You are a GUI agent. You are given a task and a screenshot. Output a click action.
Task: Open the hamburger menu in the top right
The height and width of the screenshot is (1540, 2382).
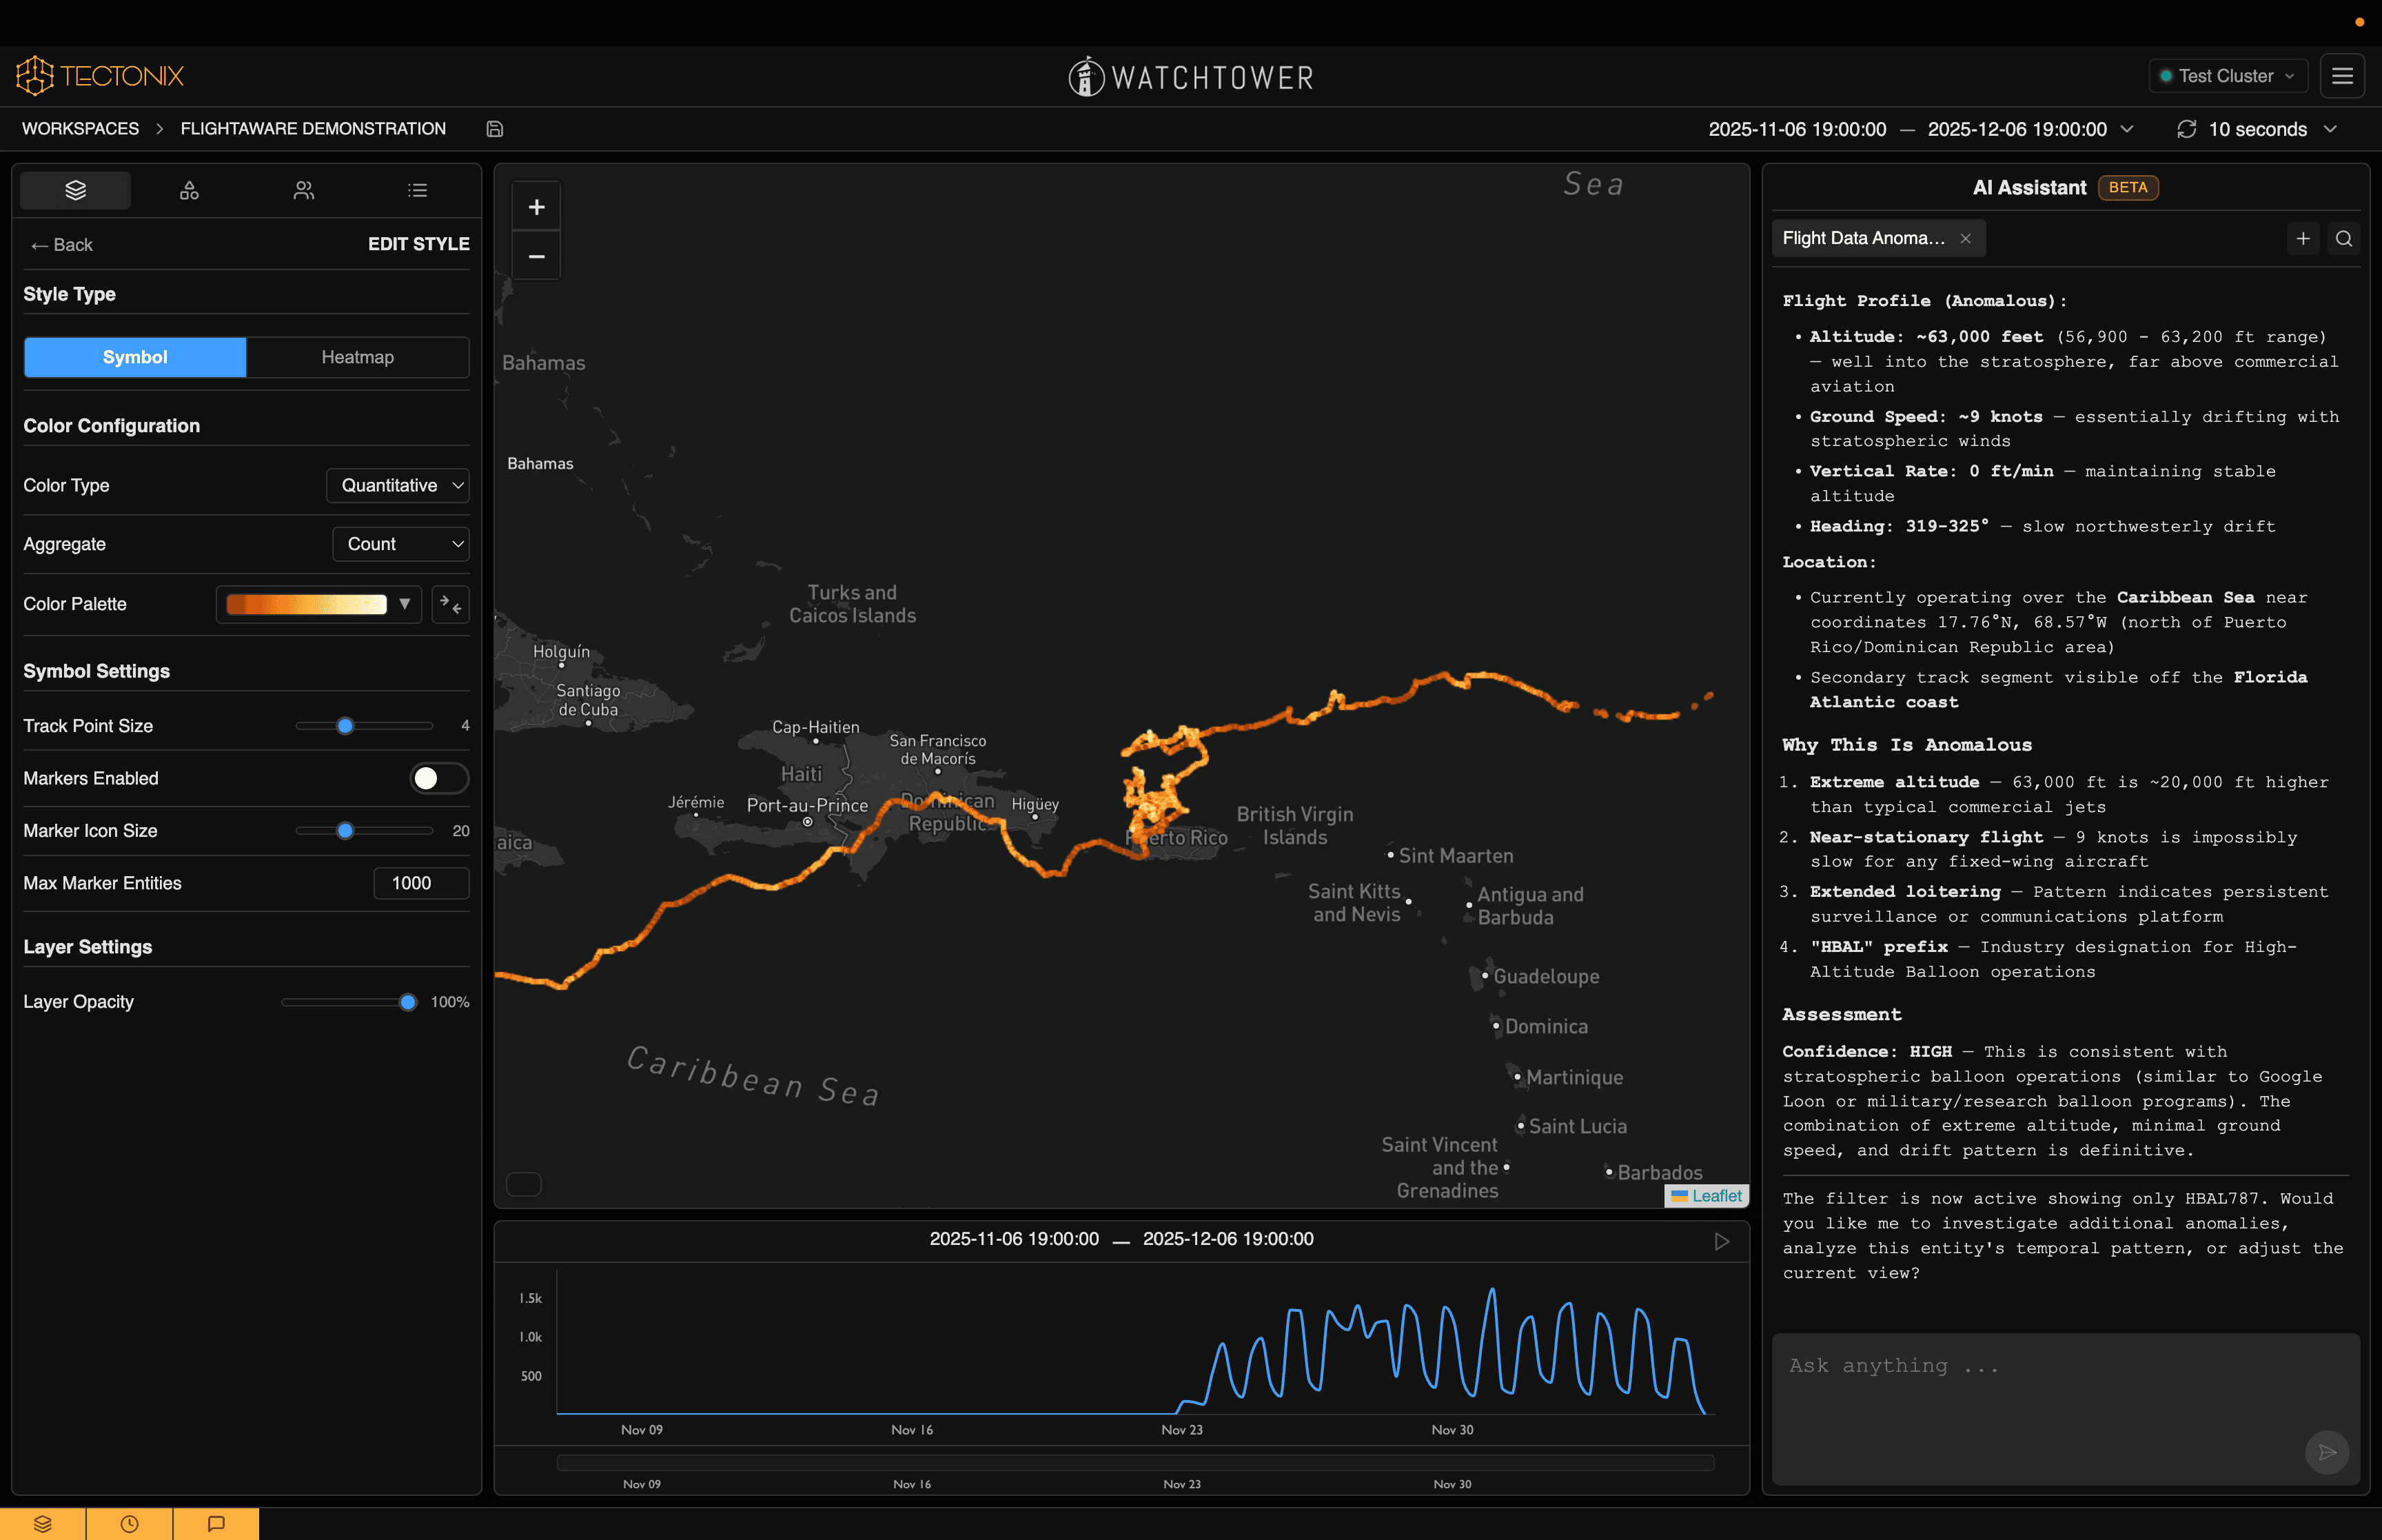pos(2342,76)
